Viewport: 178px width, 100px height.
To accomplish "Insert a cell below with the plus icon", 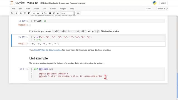I will [16, 13].
